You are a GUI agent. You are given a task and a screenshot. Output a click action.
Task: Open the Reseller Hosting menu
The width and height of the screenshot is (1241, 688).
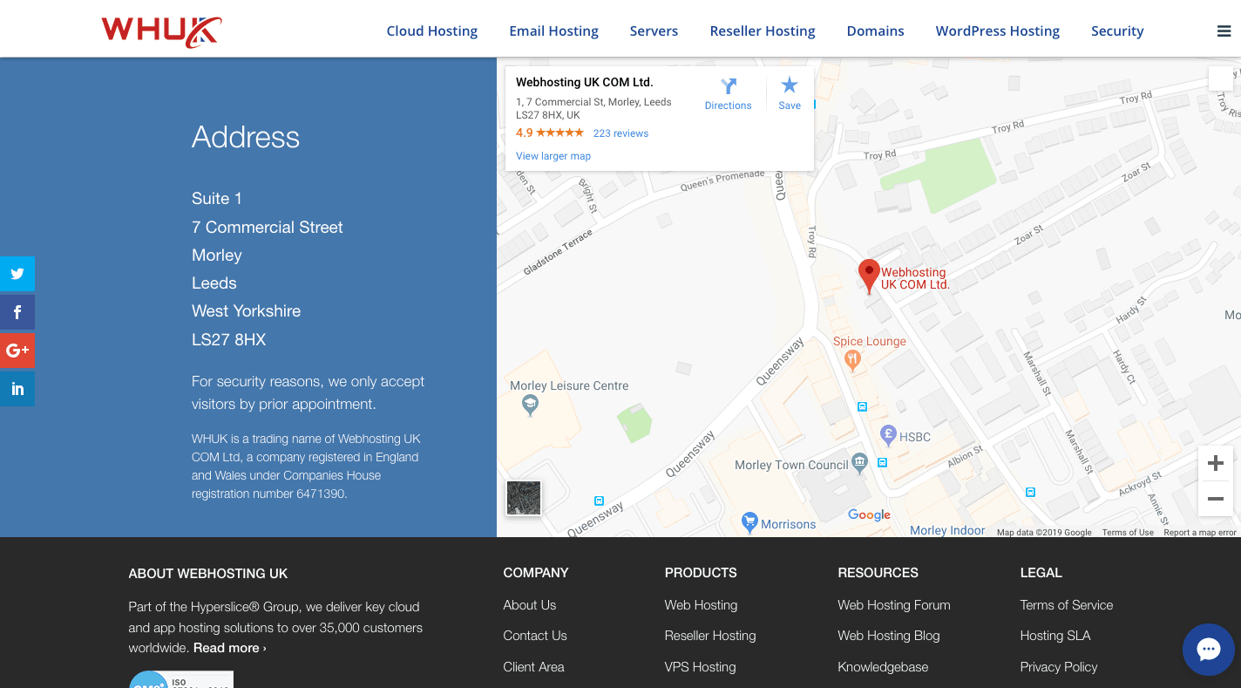(763, 31)
